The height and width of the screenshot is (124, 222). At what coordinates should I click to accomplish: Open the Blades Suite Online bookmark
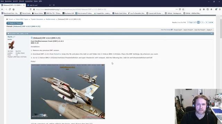point(119,13)
